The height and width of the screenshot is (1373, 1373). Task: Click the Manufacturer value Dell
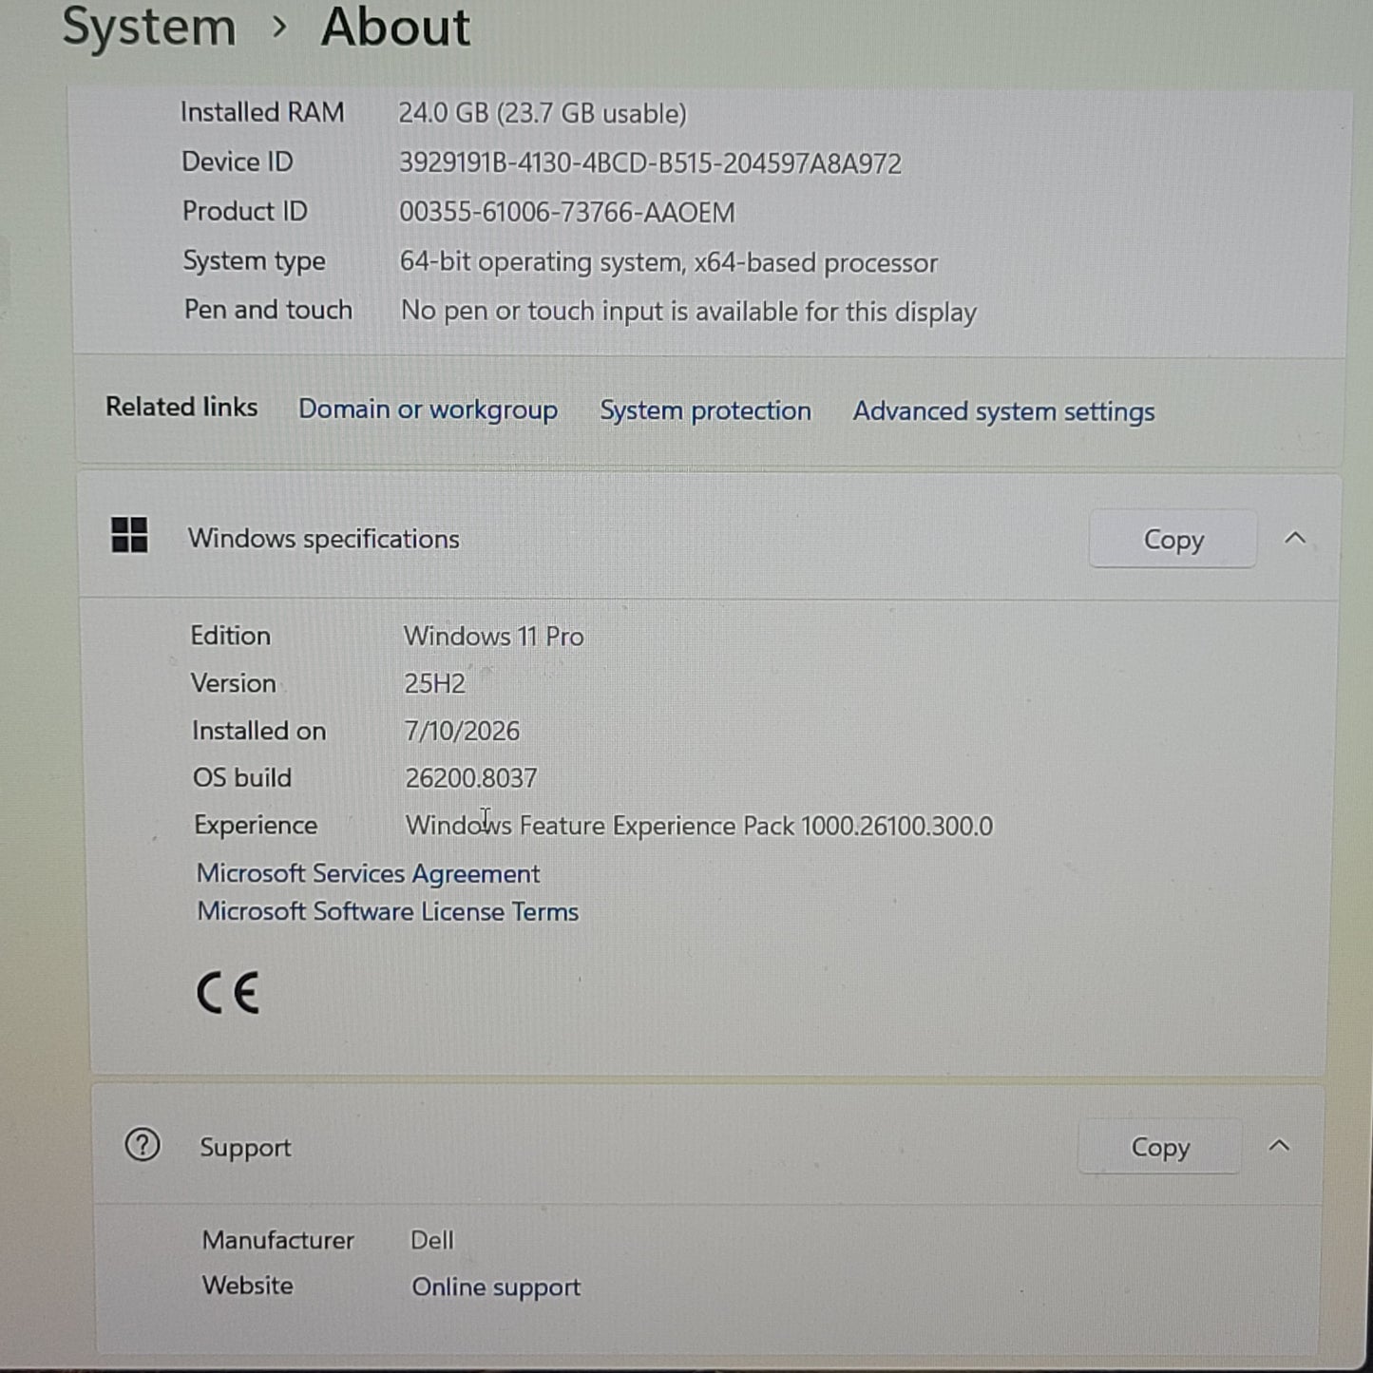(x=432, y=1240)
